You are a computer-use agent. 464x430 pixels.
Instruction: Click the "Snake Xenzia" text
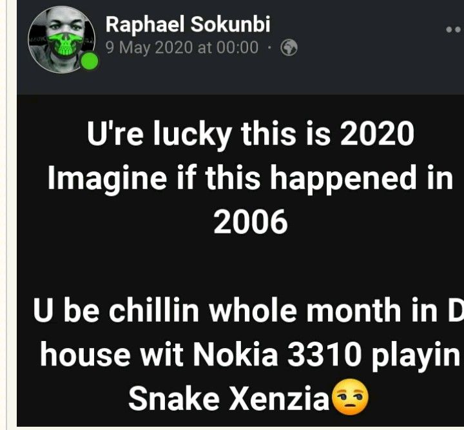click(229, 398)
